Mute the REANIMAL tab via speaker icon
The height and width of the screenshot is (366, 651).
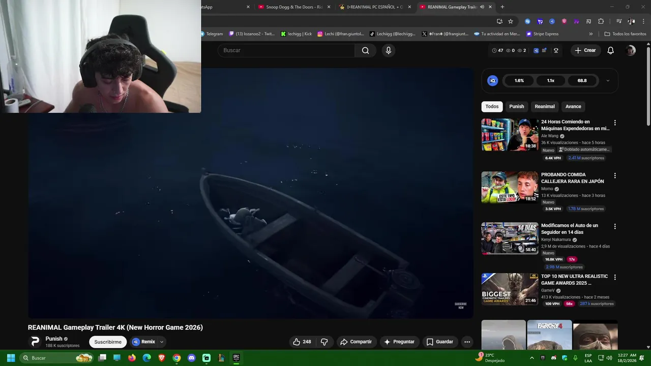482,7
